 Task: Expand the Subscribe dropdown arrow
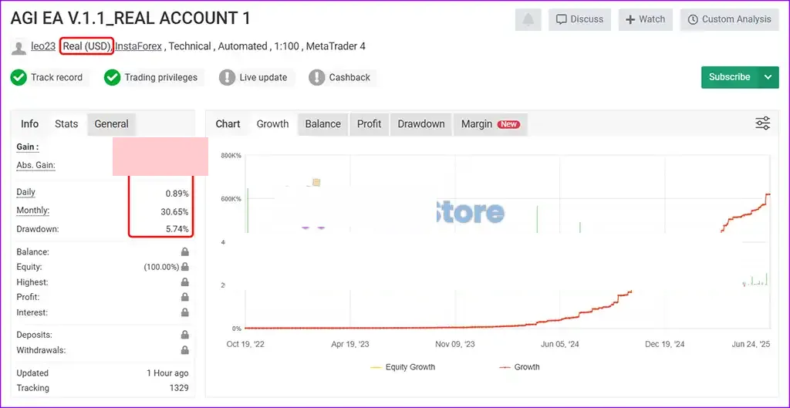[x=768, y=77]
